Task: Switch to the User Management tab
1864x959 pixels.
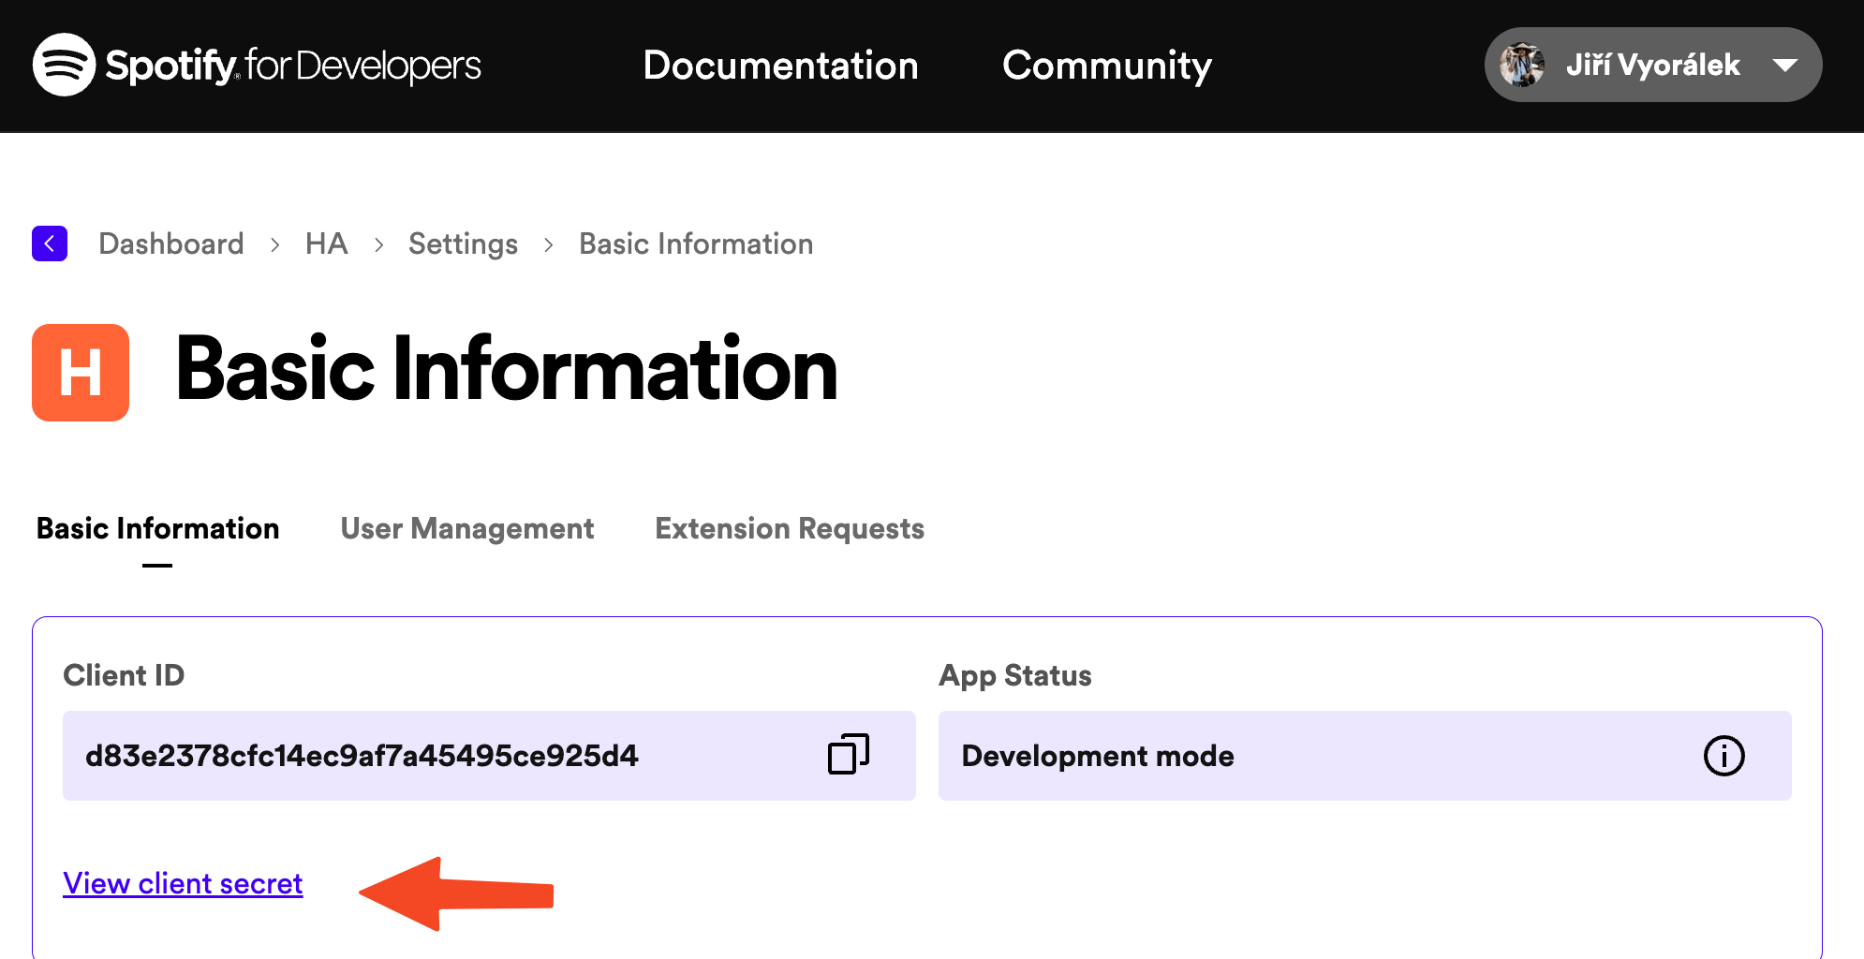Action: pyautogui.click(x=467, y=528)
